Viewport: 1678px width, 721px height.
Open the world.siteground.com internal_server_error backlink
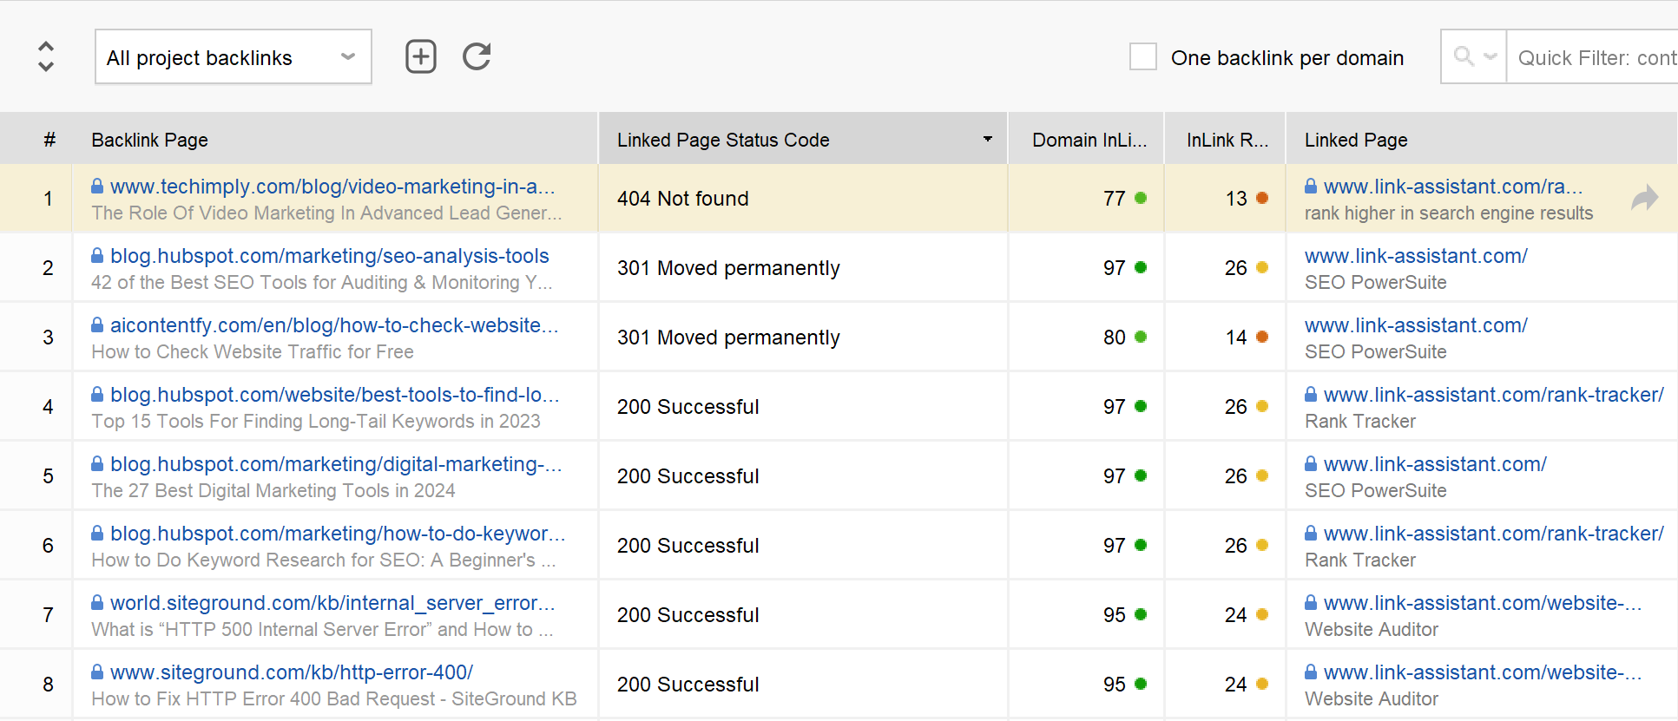(x=332, y=603)
